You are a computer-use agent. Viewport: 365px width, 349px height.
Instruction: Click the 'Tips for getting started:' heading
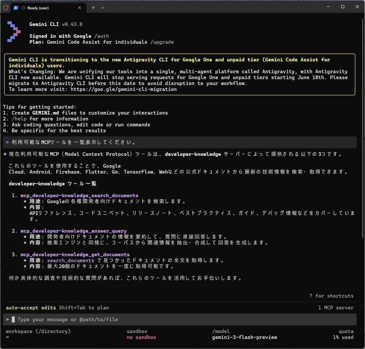pos(40,107)
